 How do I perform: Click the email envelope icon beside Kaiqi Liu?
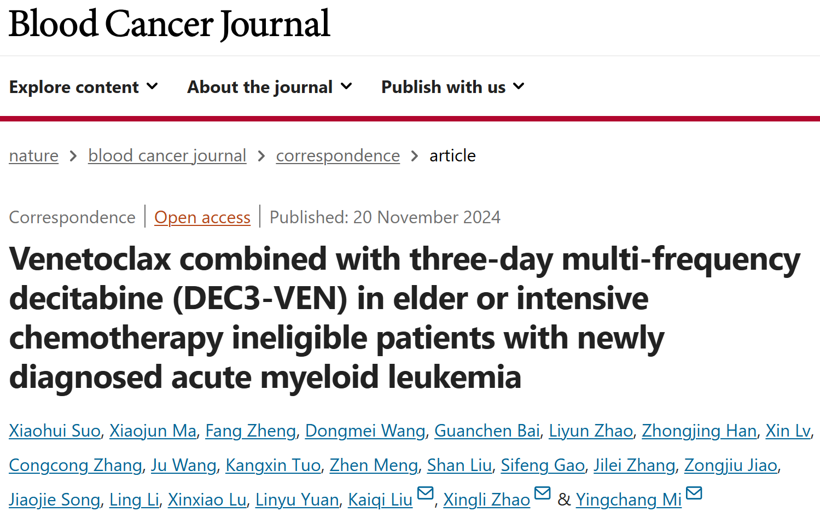425,493
